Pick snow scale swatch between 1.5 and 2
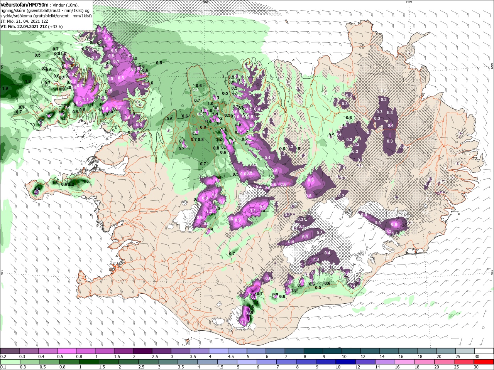 (x=123, y=351)
